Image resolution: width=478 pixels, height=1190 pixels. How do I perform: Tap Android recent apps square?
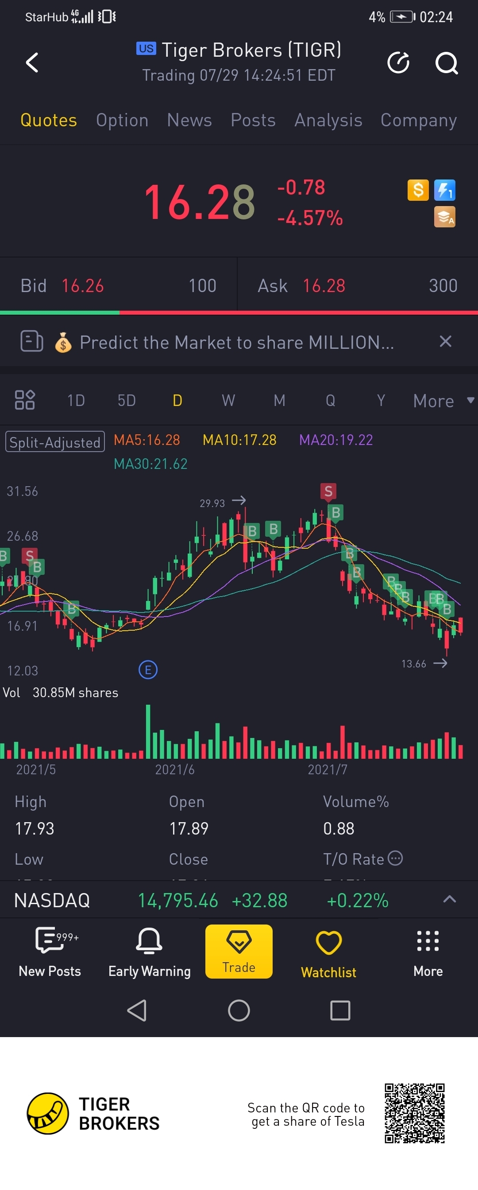[x=340, y=1011]
